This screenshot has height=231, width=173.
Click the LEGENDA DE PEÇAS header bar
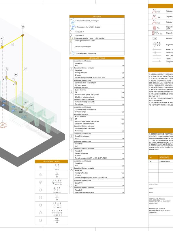click(x=97, y=58)
